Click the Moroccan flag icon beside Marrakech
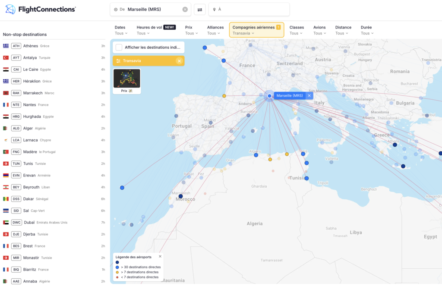Screen dimensions: 442x286 [6, 93]
